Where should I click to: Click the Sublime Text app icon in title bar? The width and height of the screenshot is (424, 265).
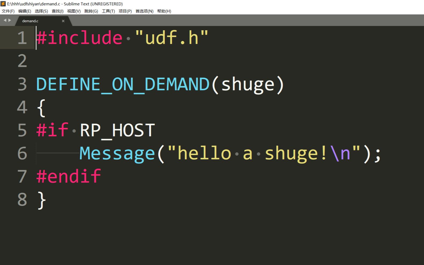[3, 4]
